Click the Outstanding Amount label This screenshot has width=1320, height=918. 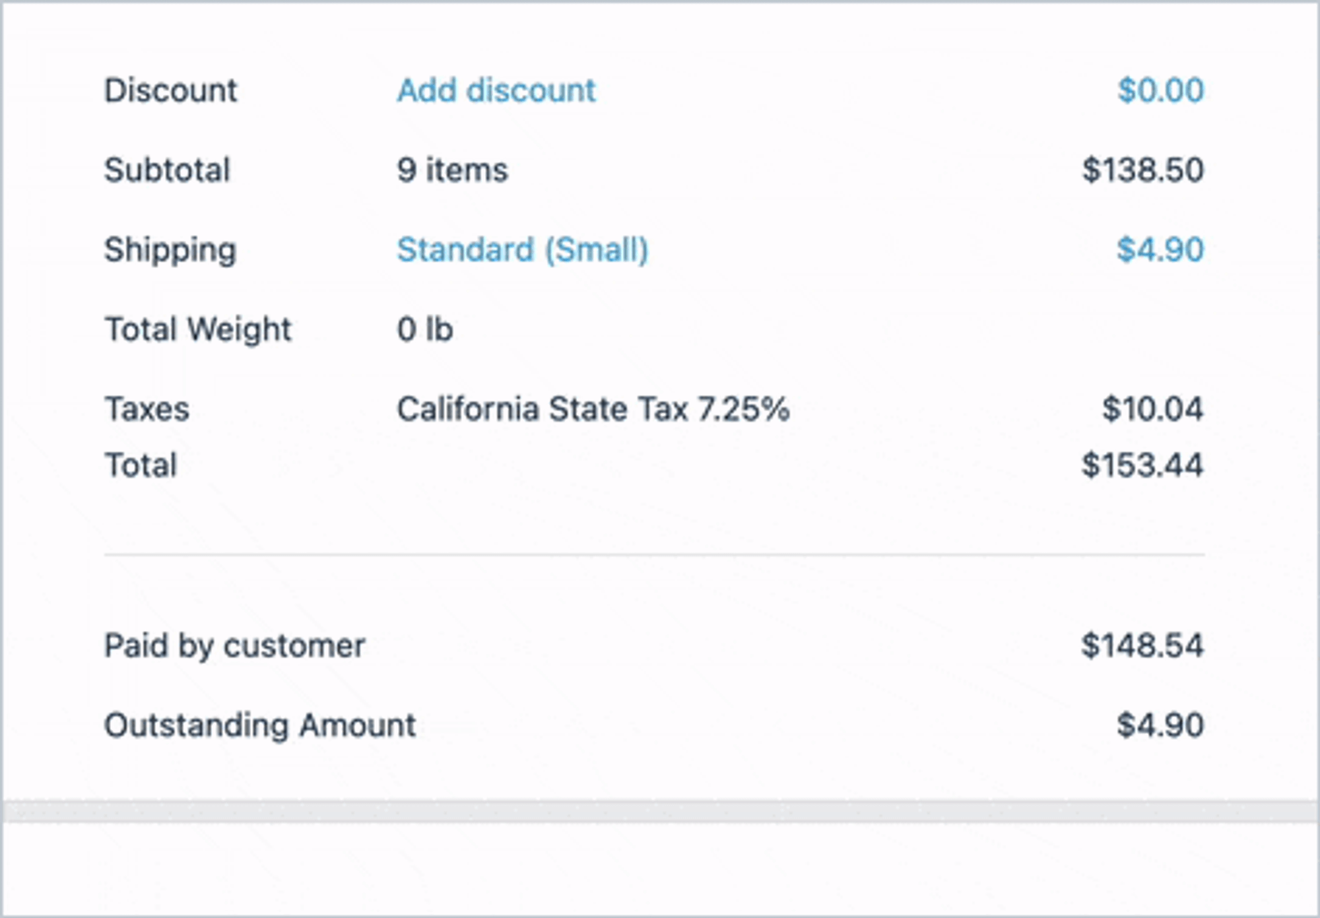260,725
